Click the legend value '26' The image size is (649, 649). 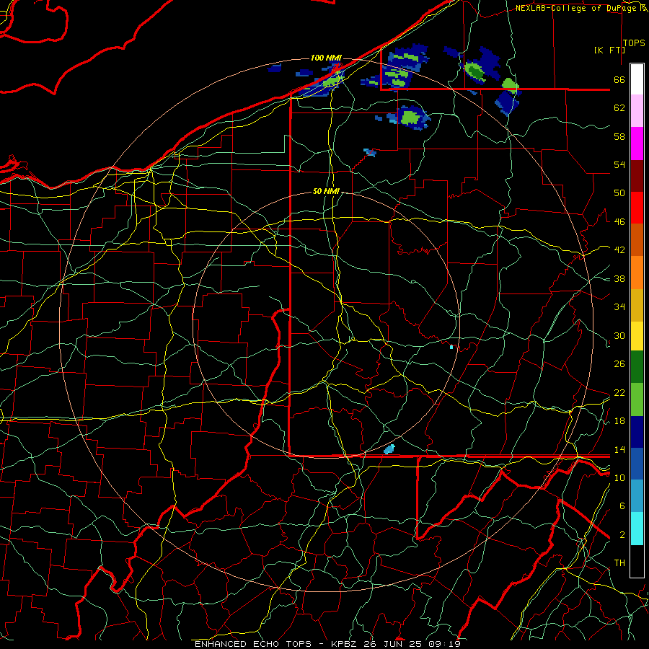pyautogui.click(x=619, y=364)
